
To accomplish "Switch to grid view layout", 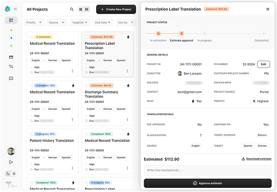I will coord(81,9).
